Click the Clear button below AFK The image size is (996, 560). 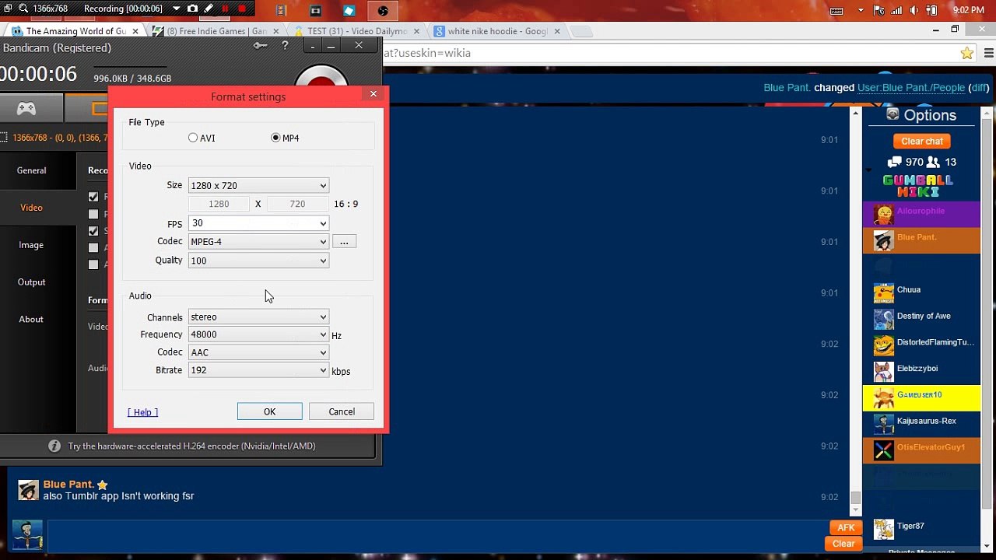click(843, 544)
